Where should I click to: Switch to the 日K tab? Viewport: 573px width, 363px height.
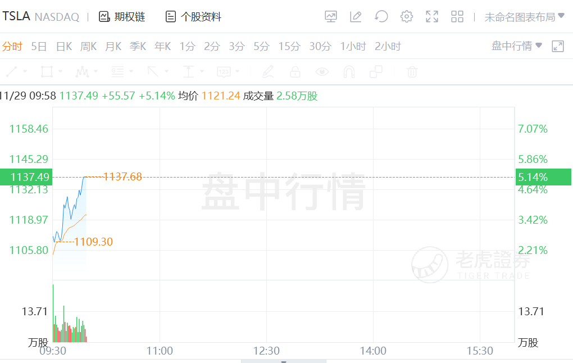pos(64,46)
